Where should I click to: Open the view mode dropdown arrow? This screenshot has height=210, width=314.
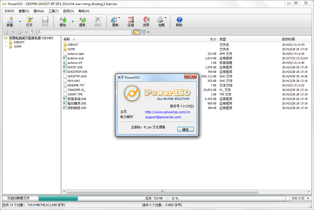point(148,32)
